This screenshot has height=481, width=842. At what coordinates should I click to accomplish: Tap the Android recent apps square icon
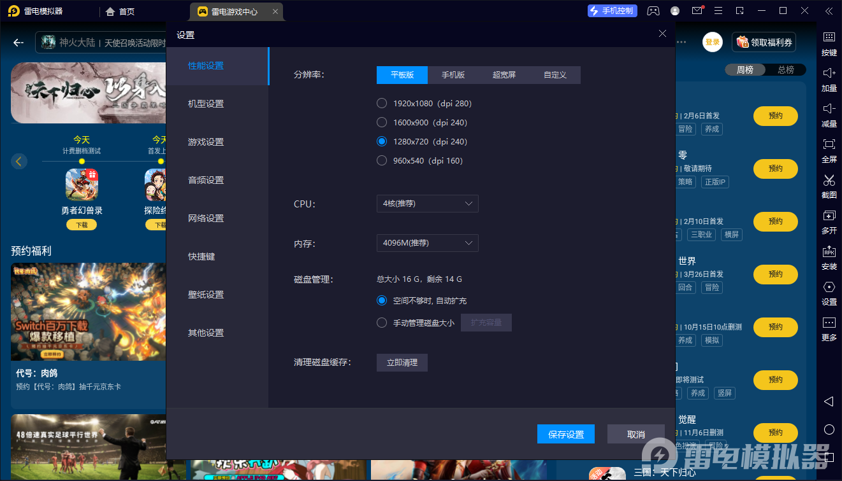829,457
